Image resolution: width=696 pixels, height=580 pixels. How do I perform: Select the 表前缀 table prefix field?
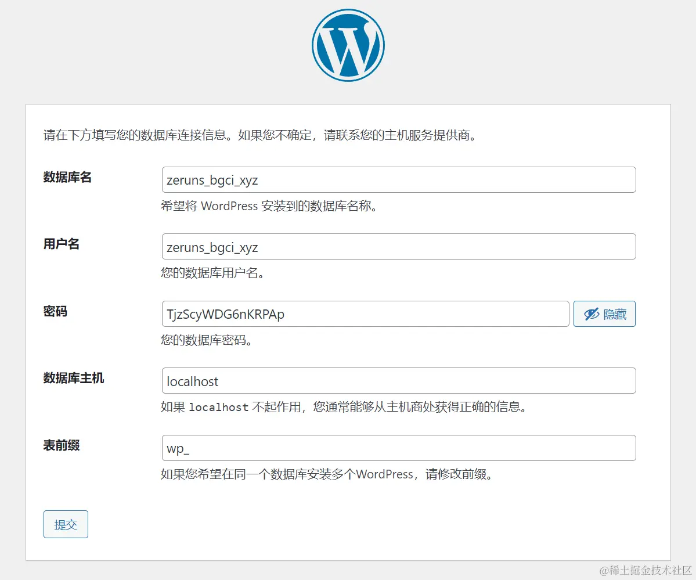tap(399, 448)
